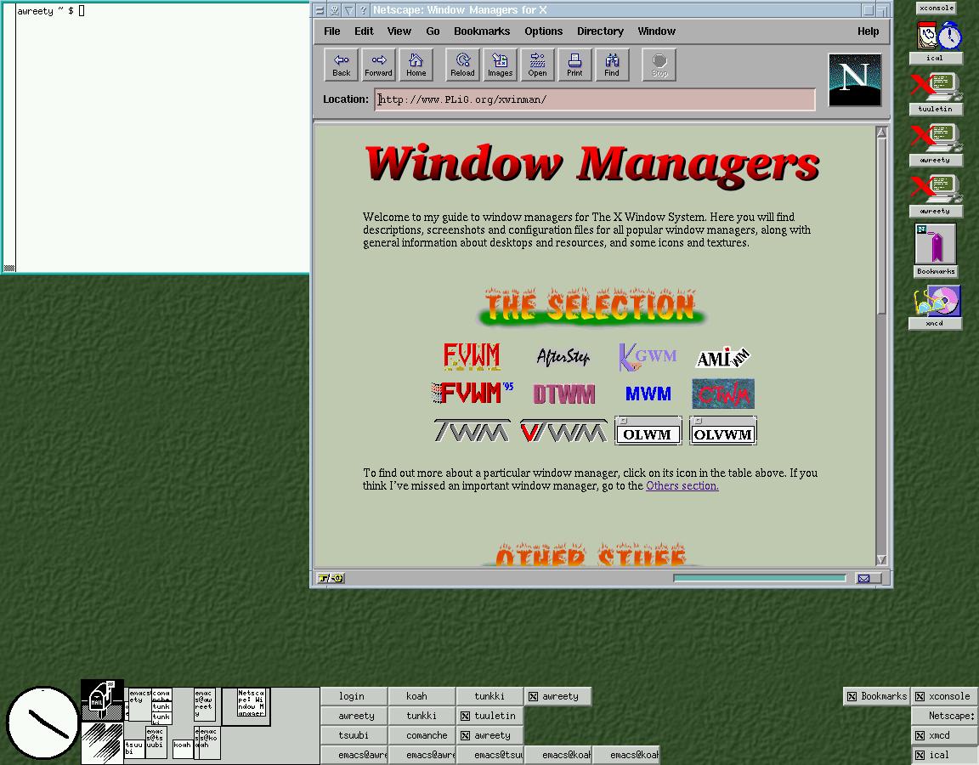This screenshot has width=979, height=765.
Task: Click the Location URL field
Action: click(595, 99)
